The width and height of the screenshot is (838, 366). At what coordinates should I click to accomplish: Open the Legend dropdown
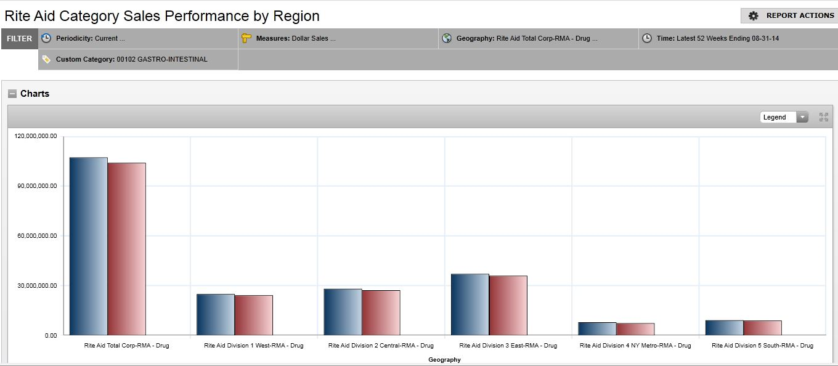click(x=784, y=117)
